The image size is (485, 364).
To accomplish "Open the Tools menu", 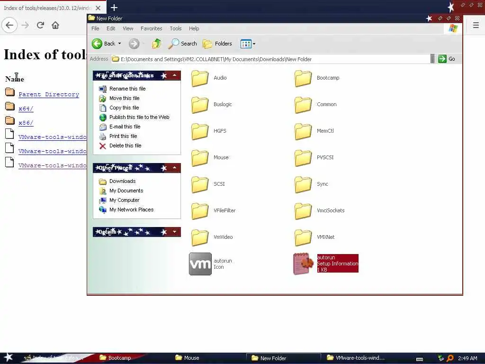I will 175,28.
